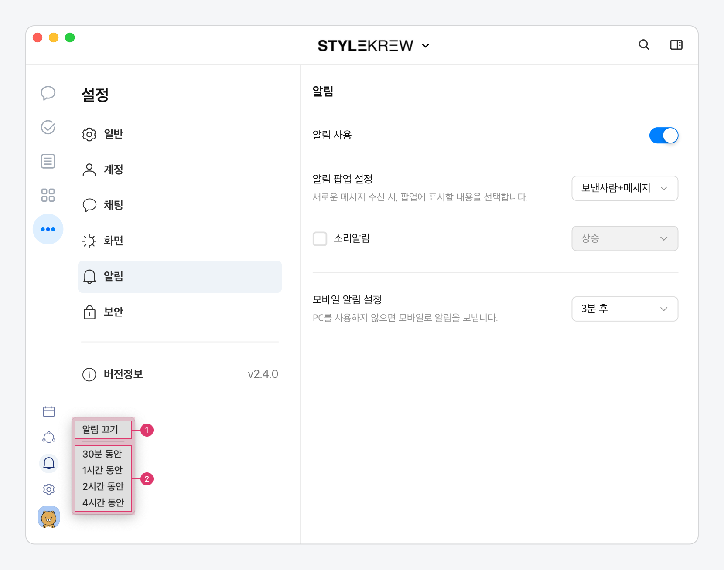The height and width of the screenshot is (570, 724).
Task: Click the calendar icon in sidebar
Action: pyautogui.click(x=49, y=411)
